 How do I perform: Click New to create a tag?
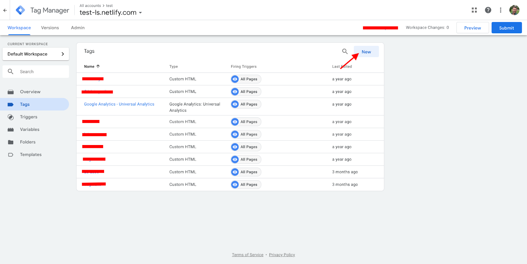pyautogui.click(x=366, y=52)
